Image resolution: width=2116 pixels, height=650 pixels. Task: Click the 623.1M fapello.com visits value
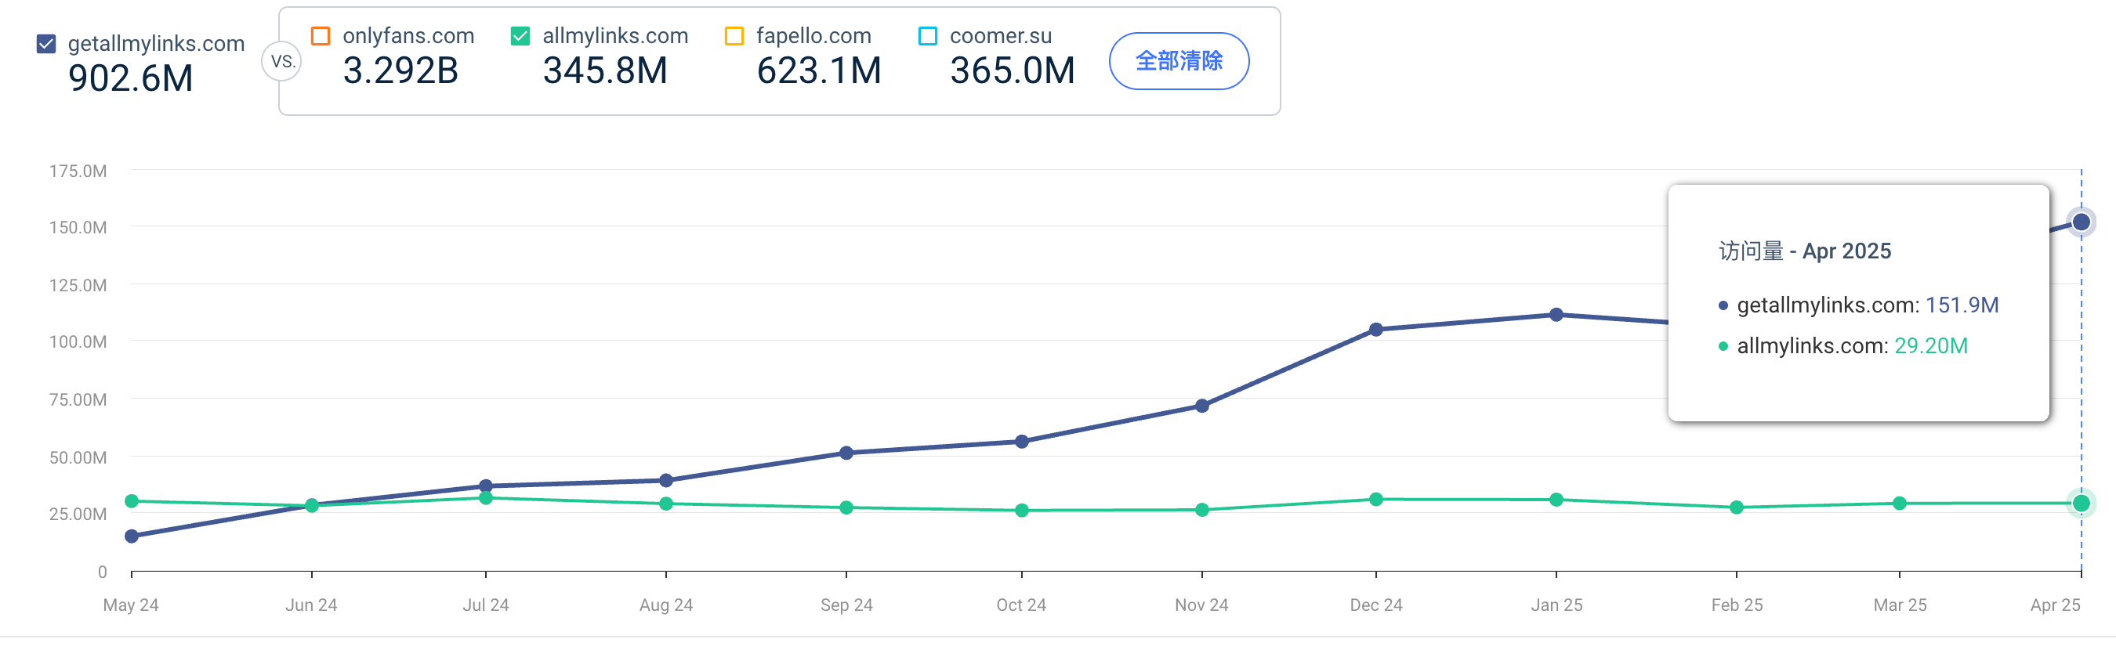tap(818, 70)
